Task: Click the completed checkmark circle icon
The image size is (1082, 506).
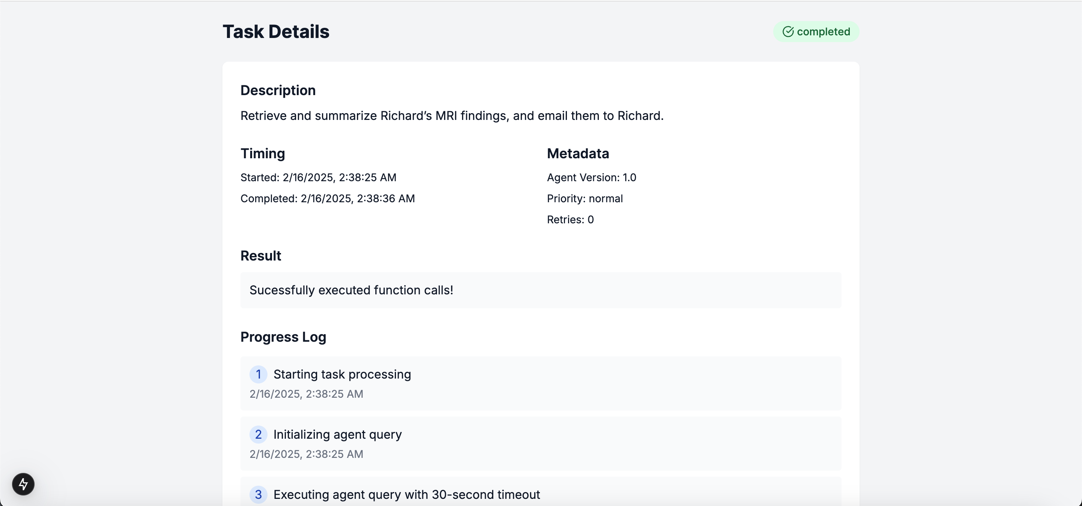Action: tap(788, 32)
